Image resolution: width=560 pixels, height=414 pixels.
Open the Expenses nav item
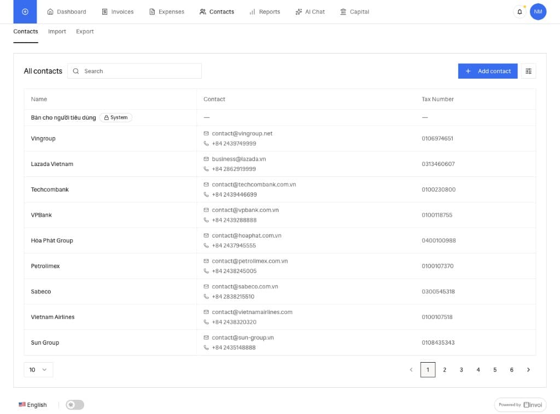pyautogui.click(x=167, y=12)
